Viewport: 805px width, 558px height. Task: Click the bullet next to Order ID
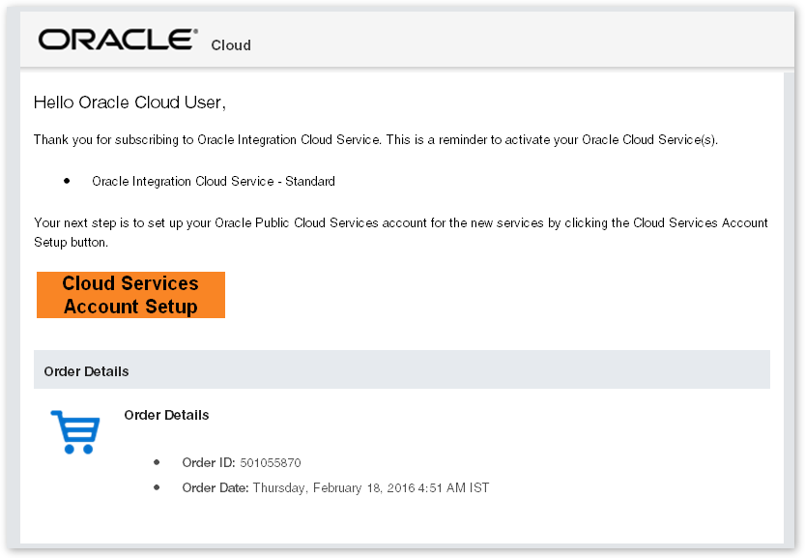(x=158, y=462)
